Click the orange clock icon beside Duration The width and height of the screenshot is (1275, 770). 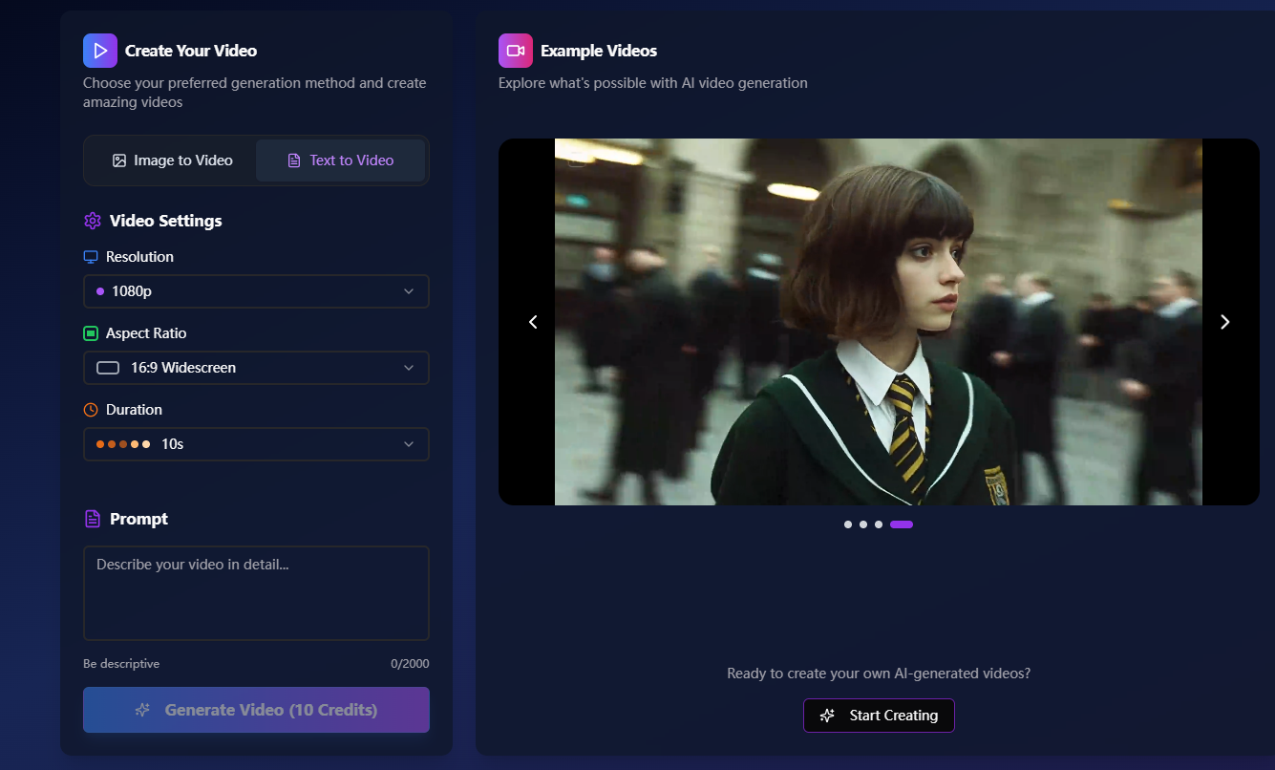[x=91, y=409]
